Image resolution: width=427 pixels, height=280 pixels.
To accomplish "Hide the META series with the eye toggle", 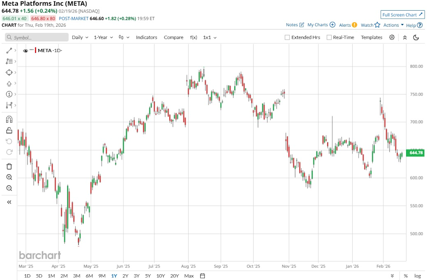I will 25,50.
